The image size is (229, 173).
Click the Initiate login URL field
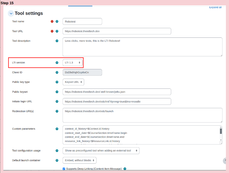coord(117,101)
